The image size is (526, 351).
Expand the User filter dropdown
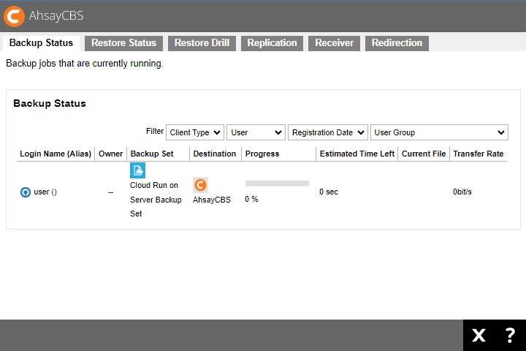click(x=256, y=132)
